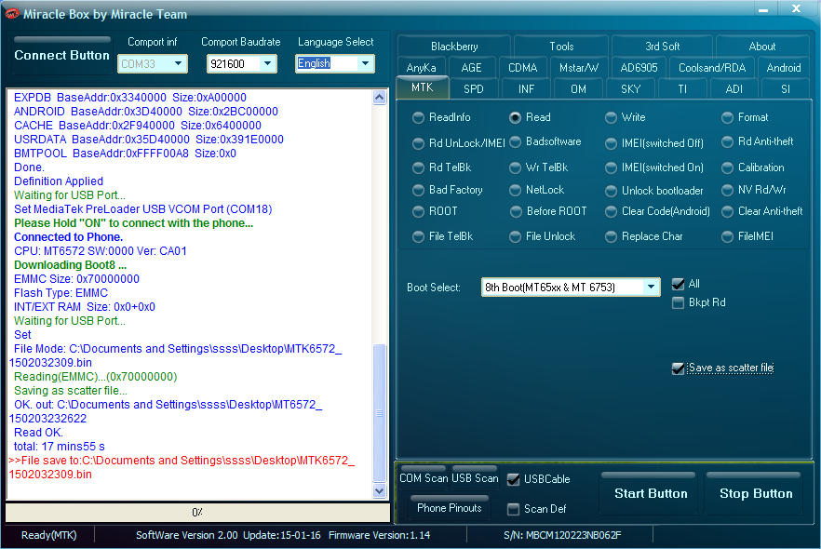Open the SI tab
821x549 pixels.
click(786, 89)
